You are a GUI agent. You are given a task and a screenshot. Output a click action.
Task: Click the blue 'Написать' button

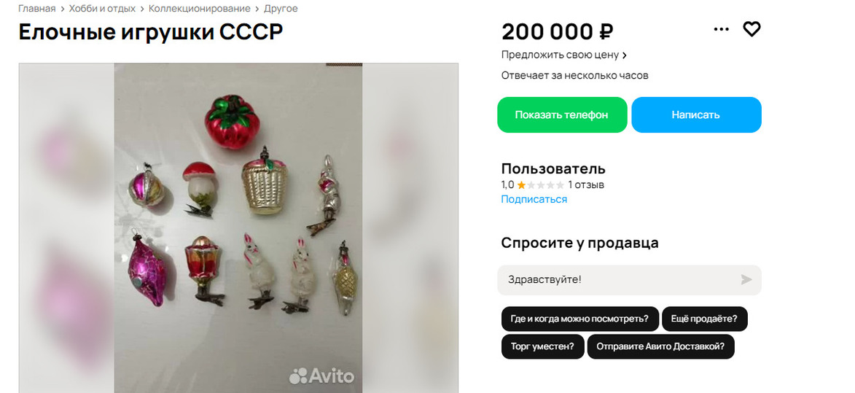(x=696, y=115)
